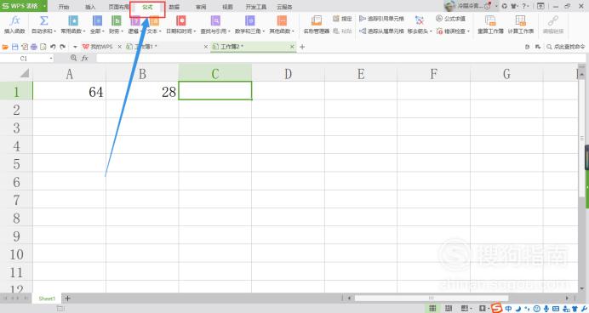Click the horizontal scrollbar thumb

point(432,298)
